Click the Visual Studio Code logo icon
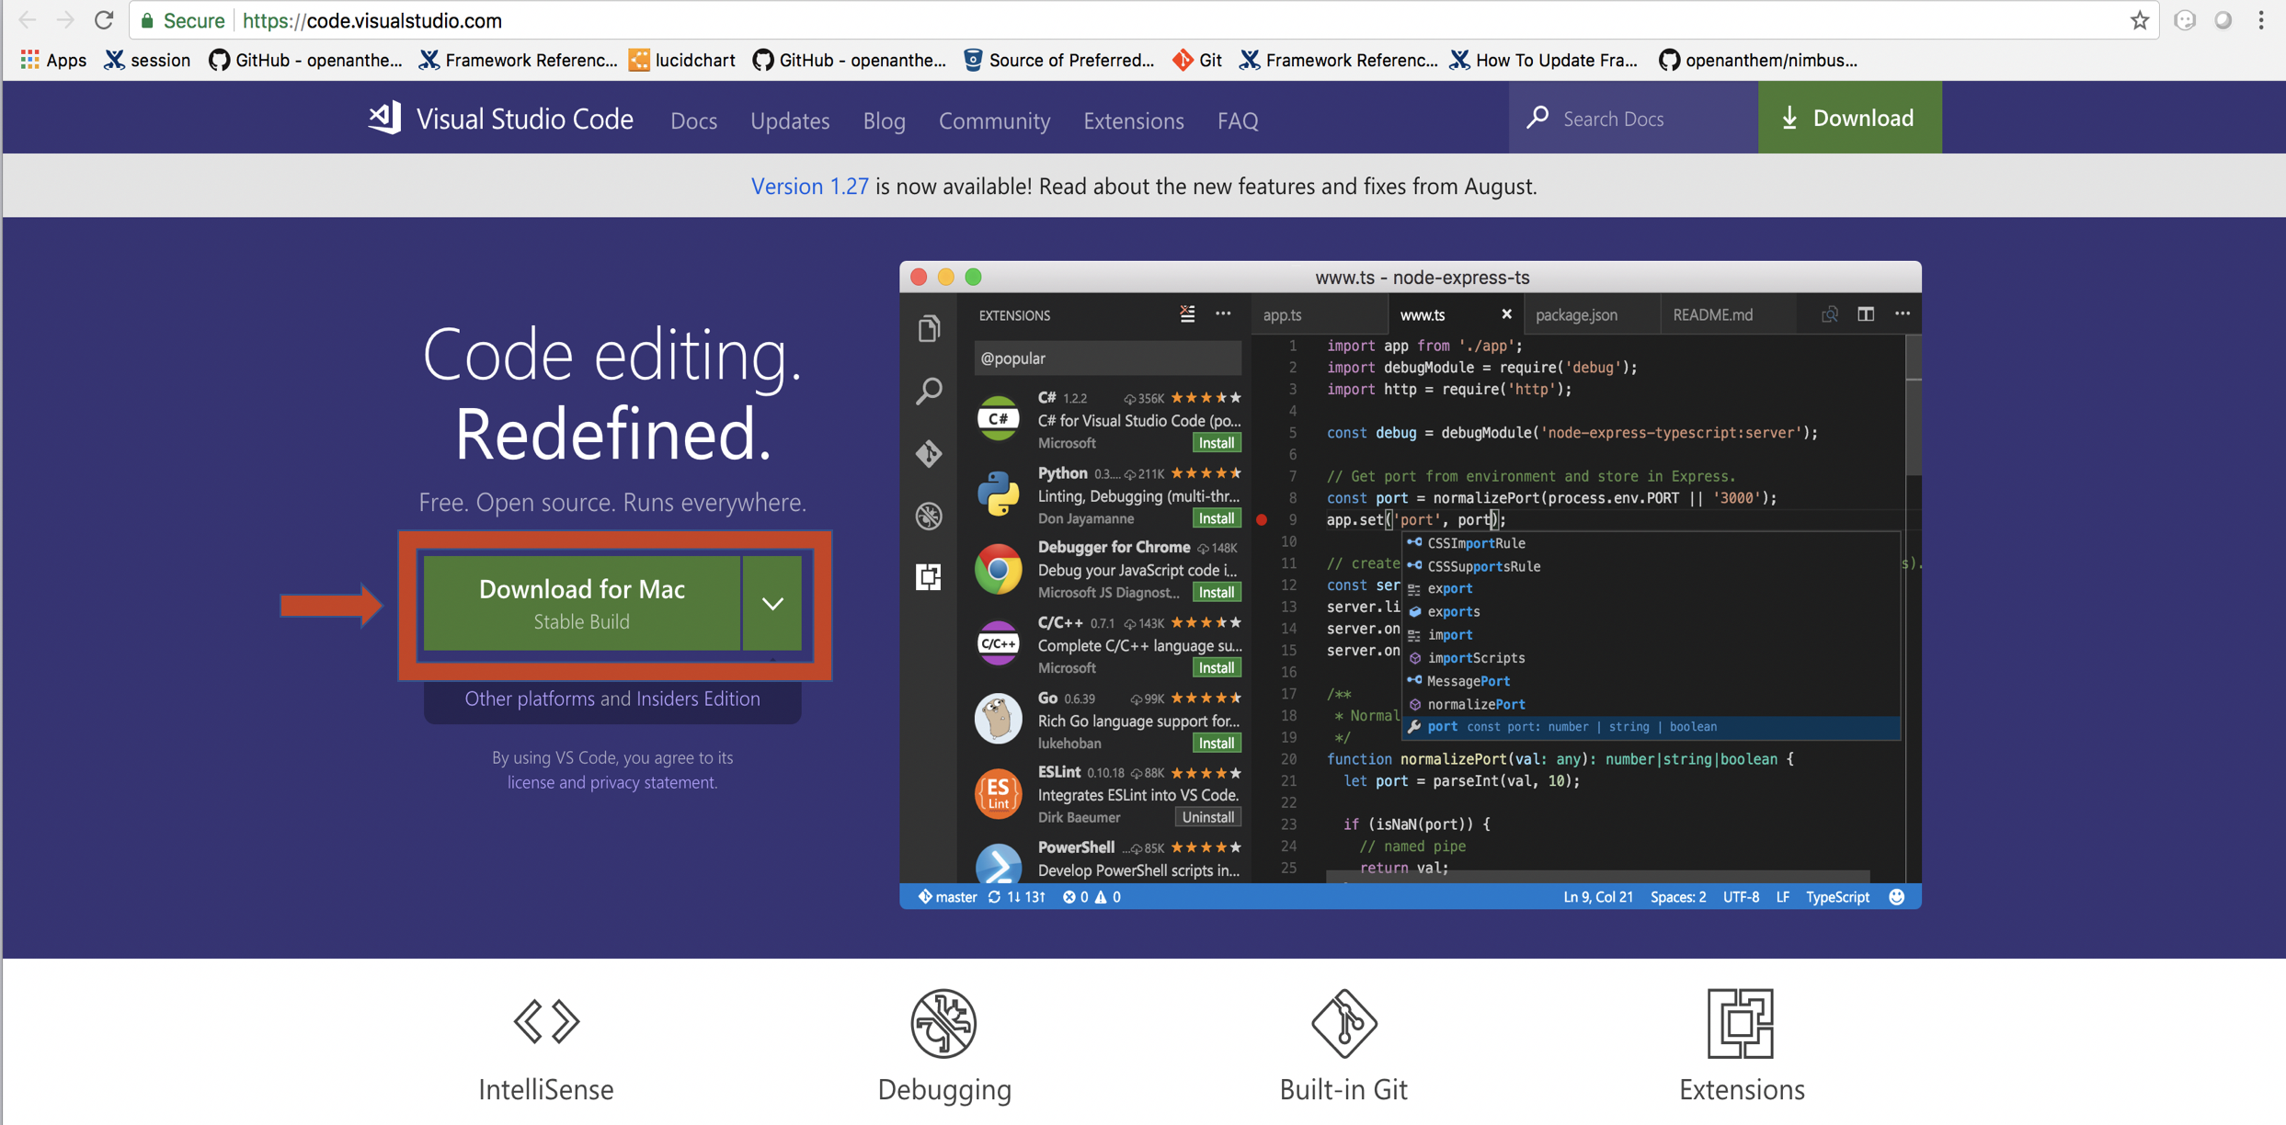 click(x=385, y=118)
